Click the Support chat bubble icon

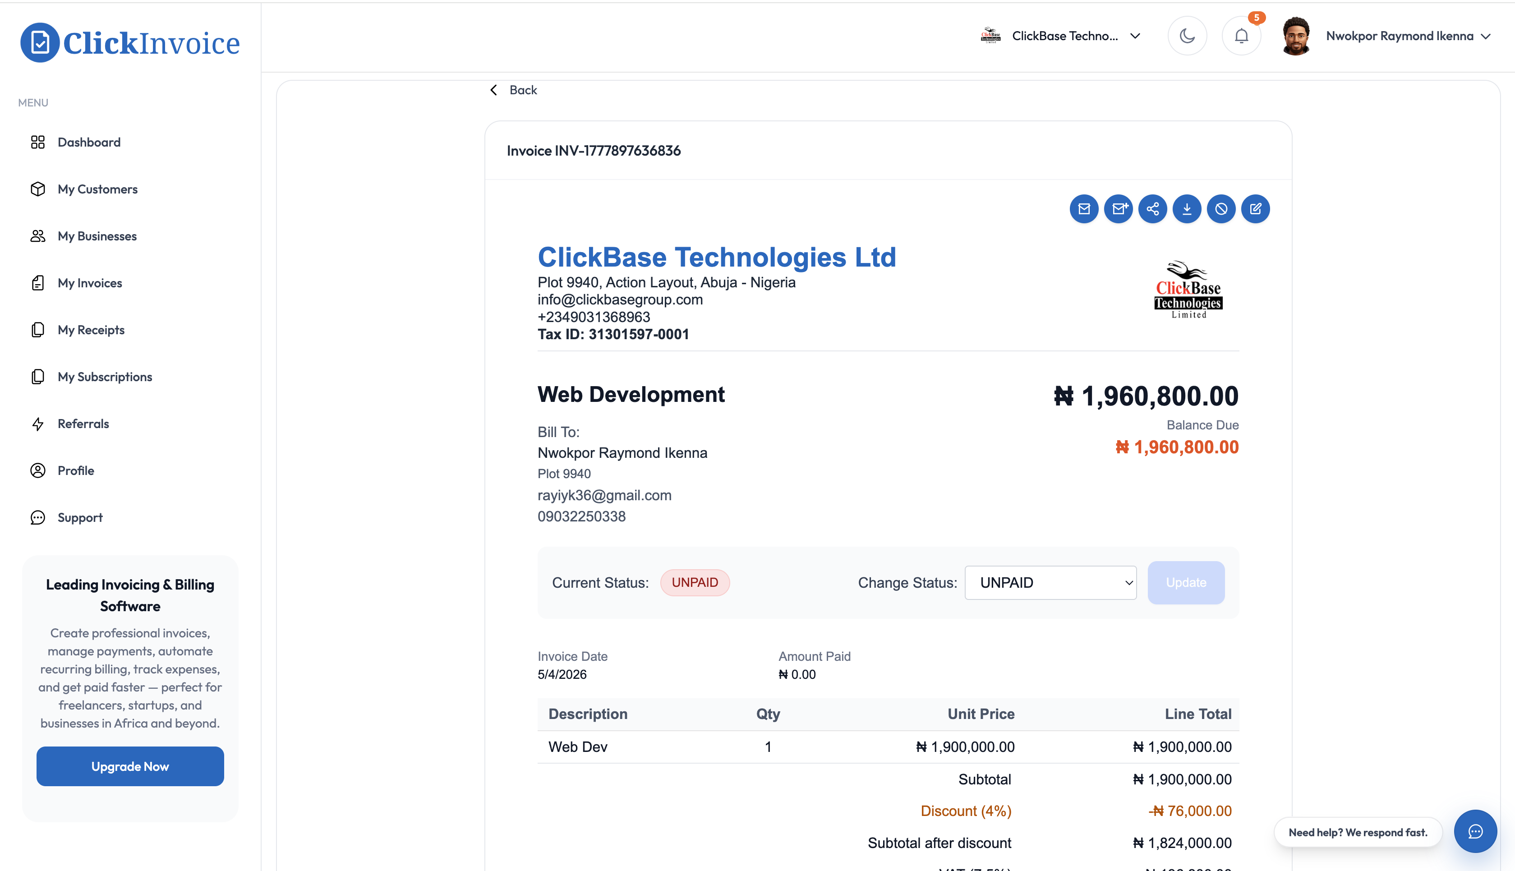coord(38,517)
